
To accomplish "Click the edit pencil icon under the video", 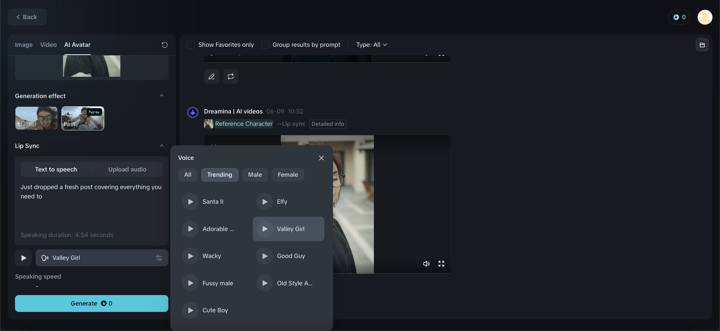I will (211, 77).
